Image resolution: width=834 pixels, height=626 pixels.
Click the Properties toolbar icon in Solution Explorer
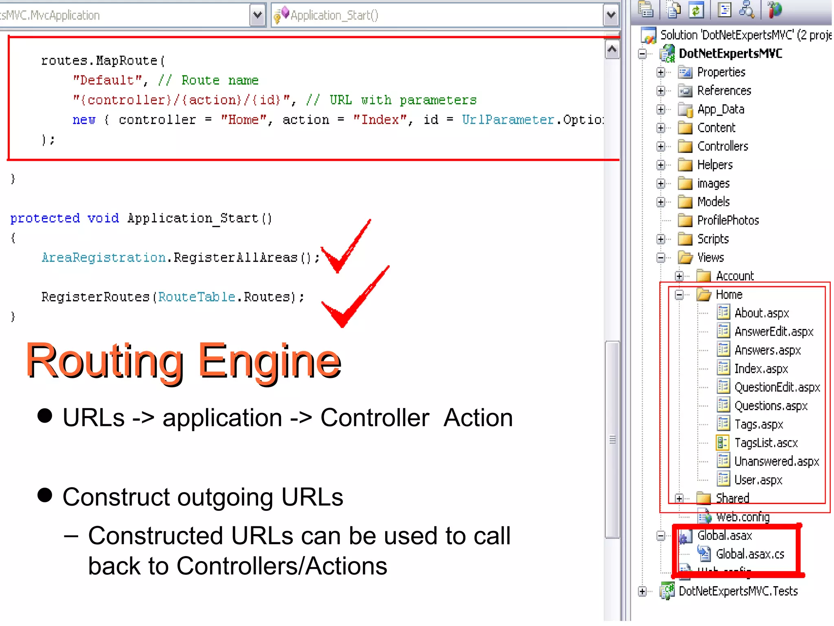646,10
